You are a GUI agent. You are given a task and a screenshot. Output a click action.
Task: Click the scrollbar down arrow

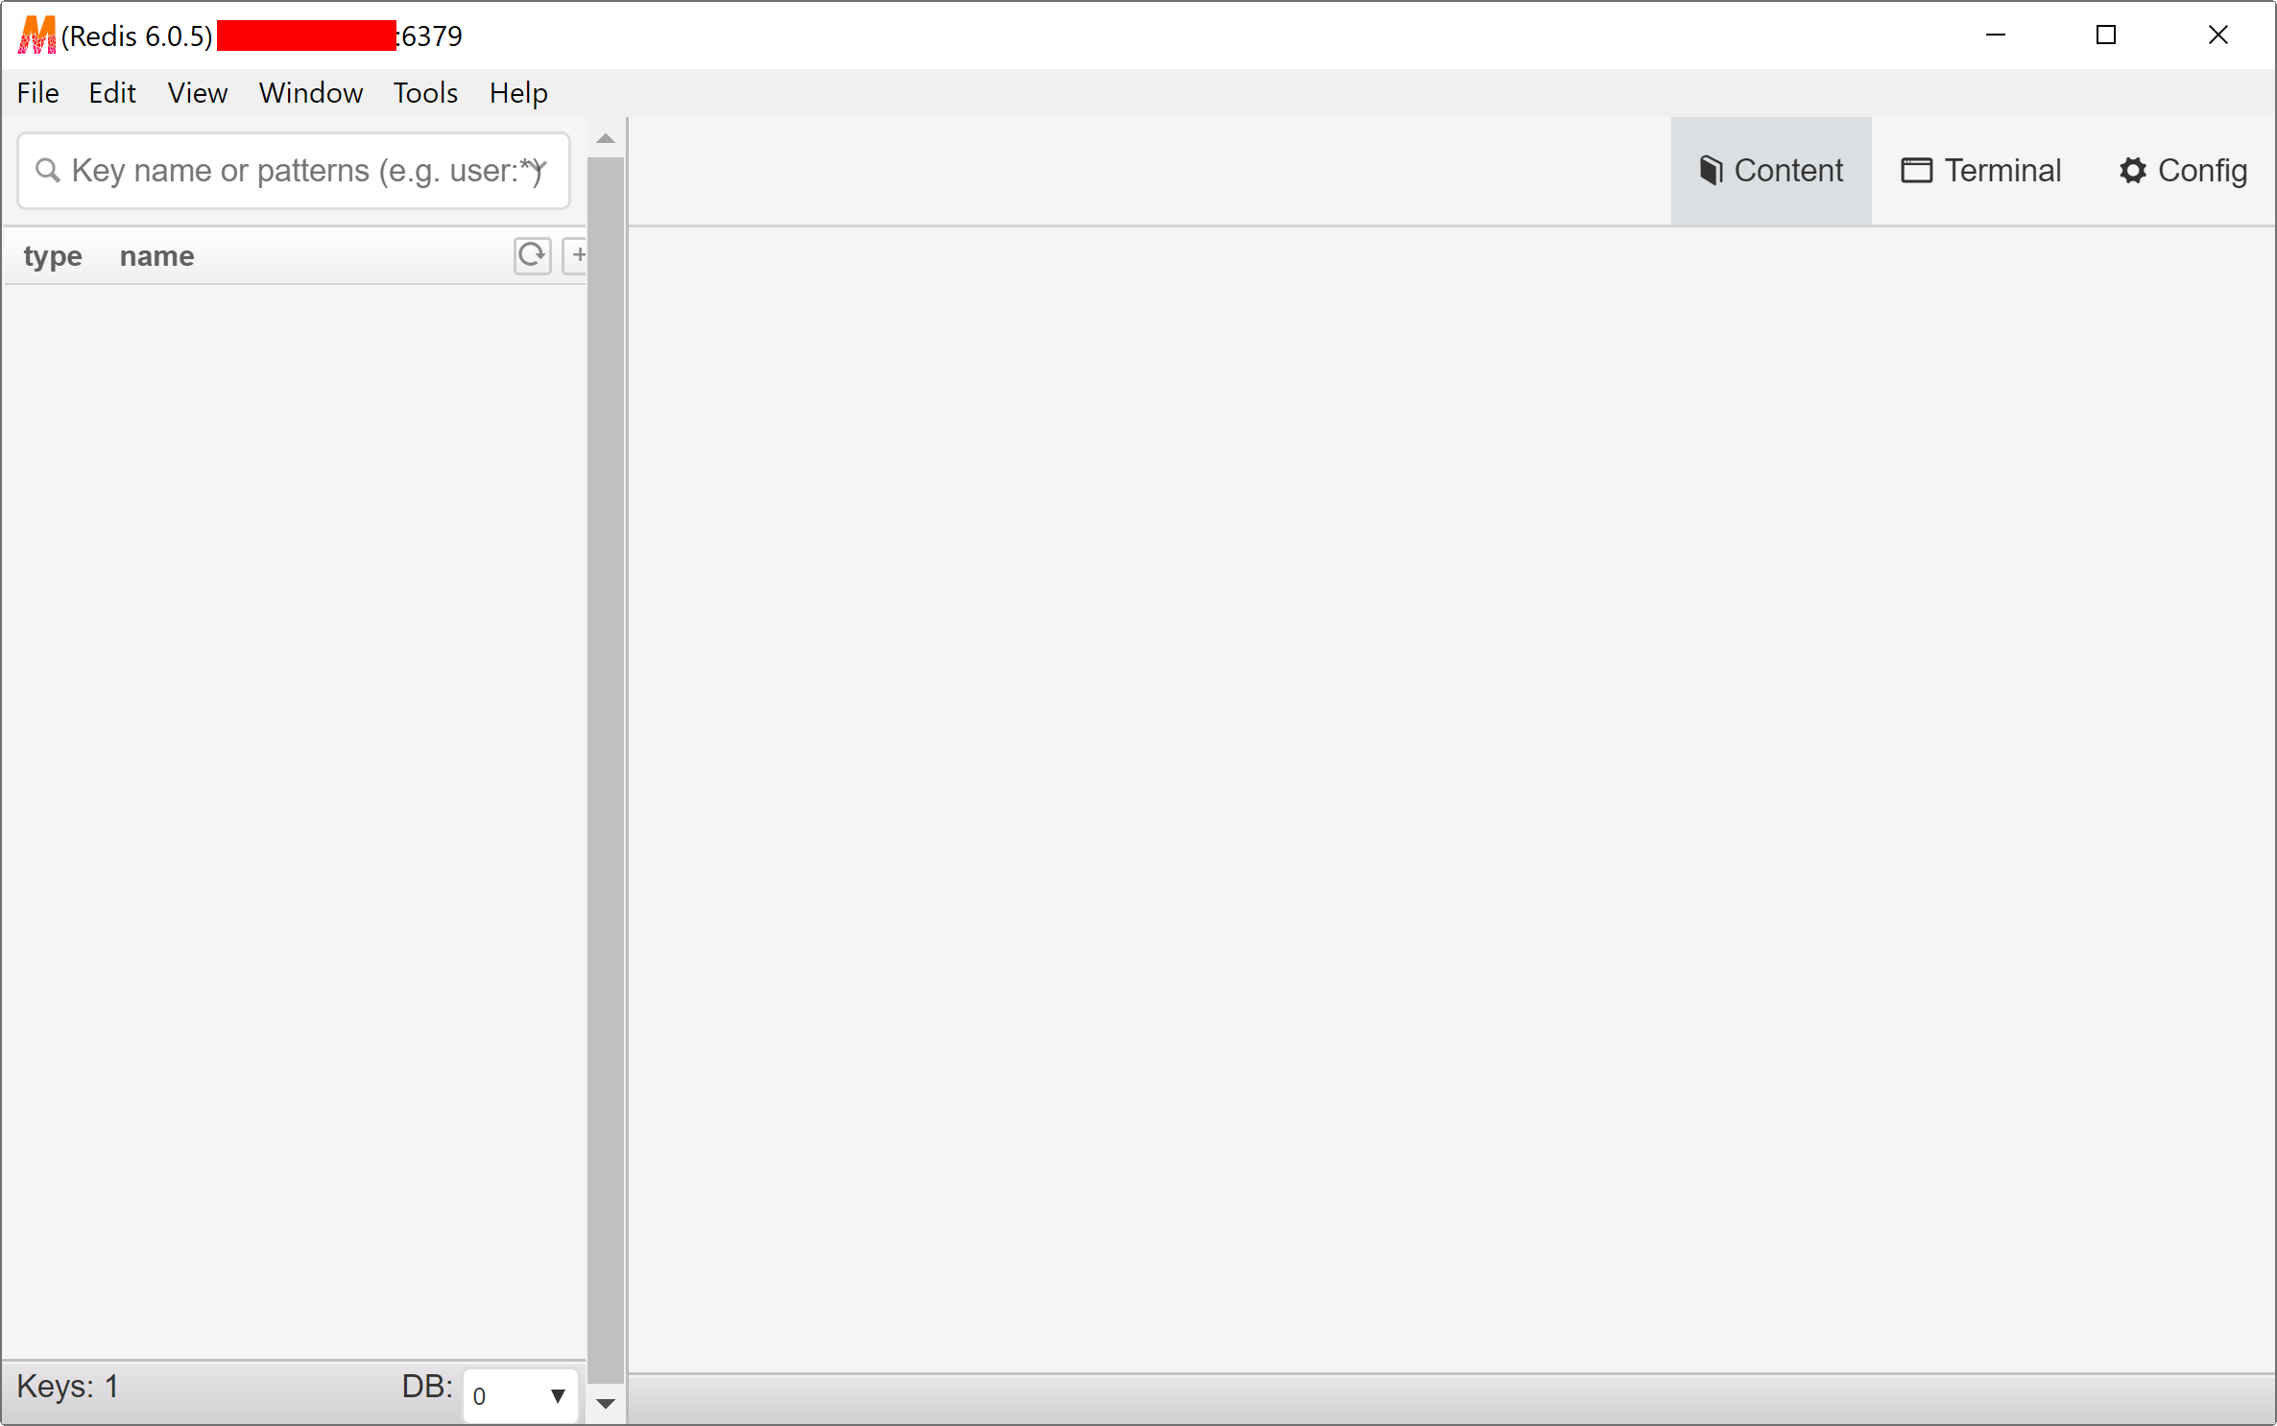(606, 1403)
